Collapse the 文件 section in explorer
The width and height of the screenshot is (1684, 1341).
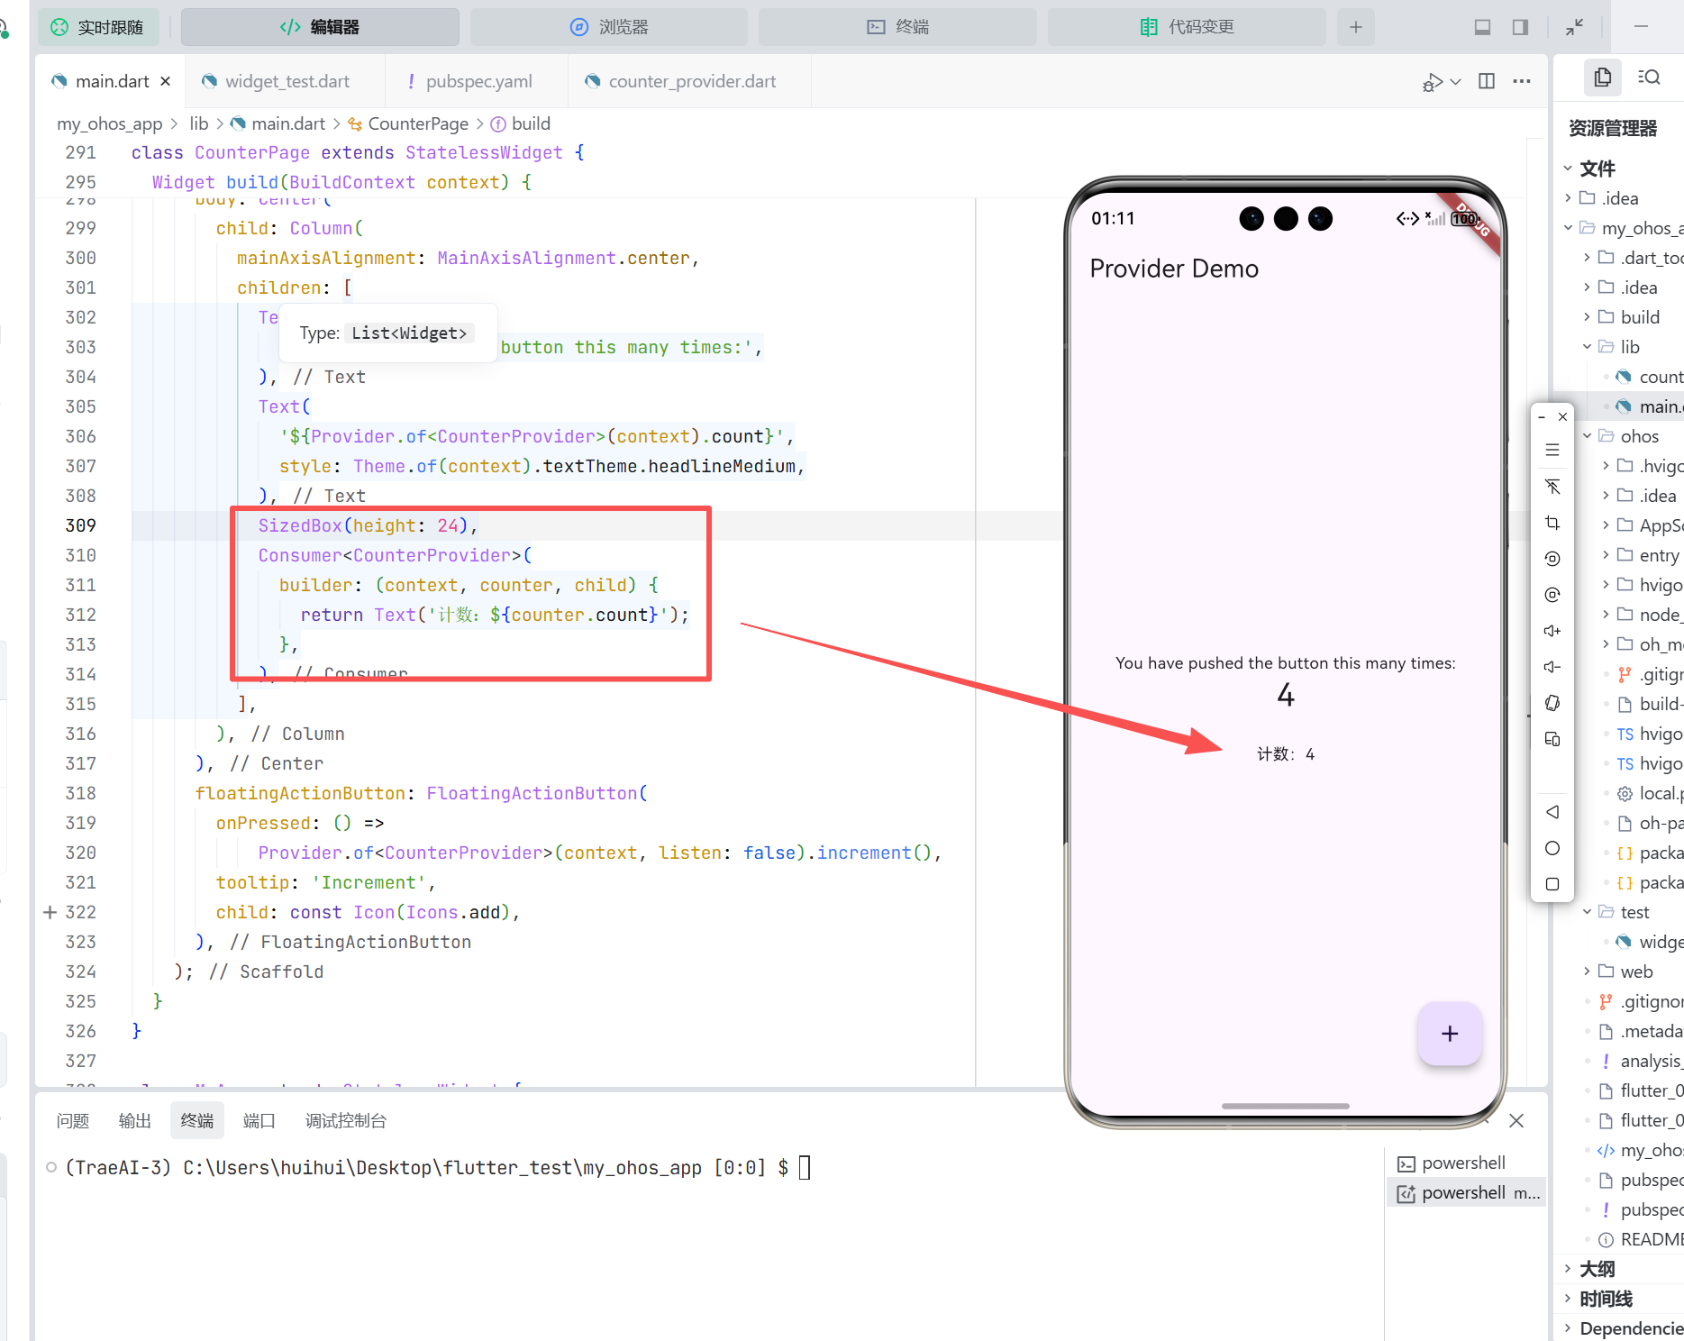coord(1568,169)
